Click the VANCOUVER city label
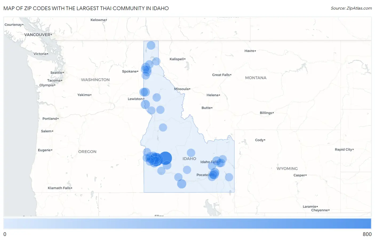Image resolution: width=375 pixels, height=240 pixels. (x=37, y=35)
